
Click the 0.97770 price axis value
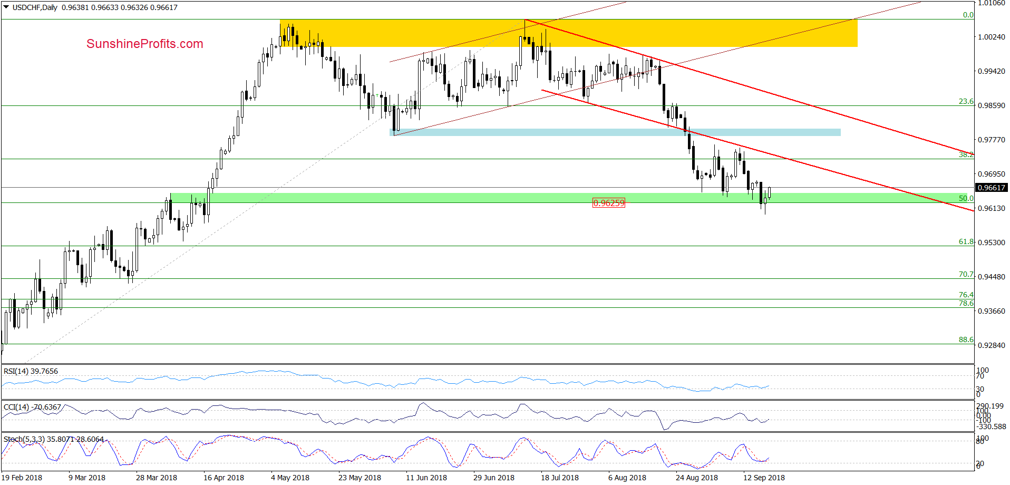[991, 140]
